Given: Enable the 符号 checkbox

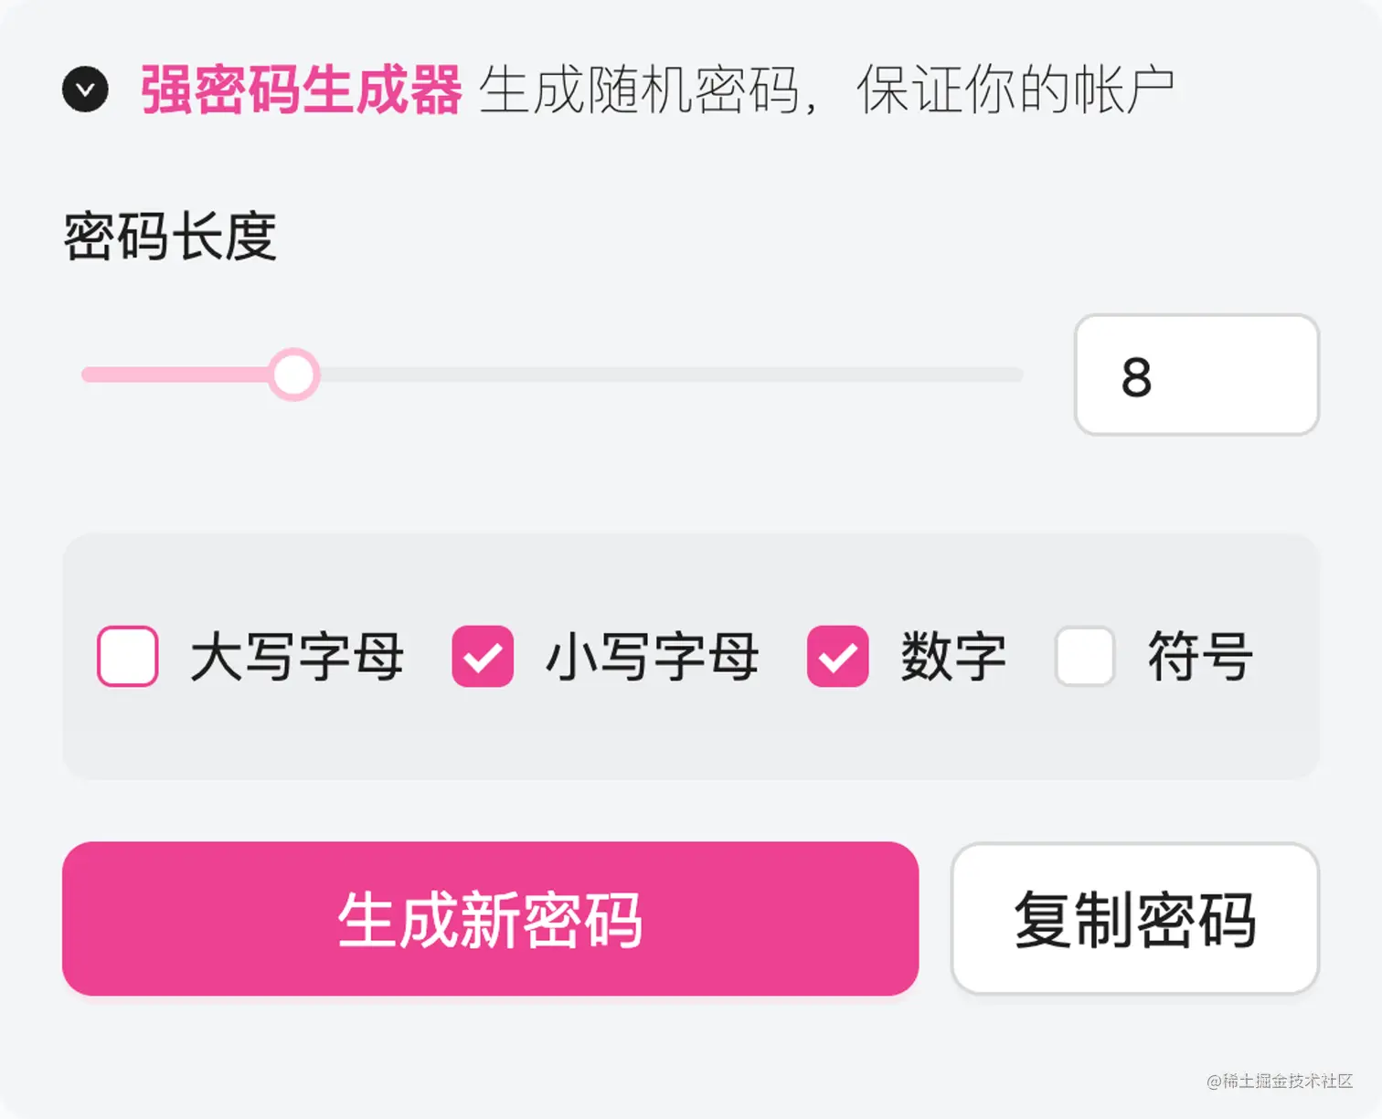Looking at the screenshot, I should [x=1084, y=656].
